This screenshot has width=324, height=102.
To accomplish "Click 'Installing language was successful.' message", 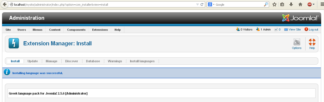I will coord(37,73).
